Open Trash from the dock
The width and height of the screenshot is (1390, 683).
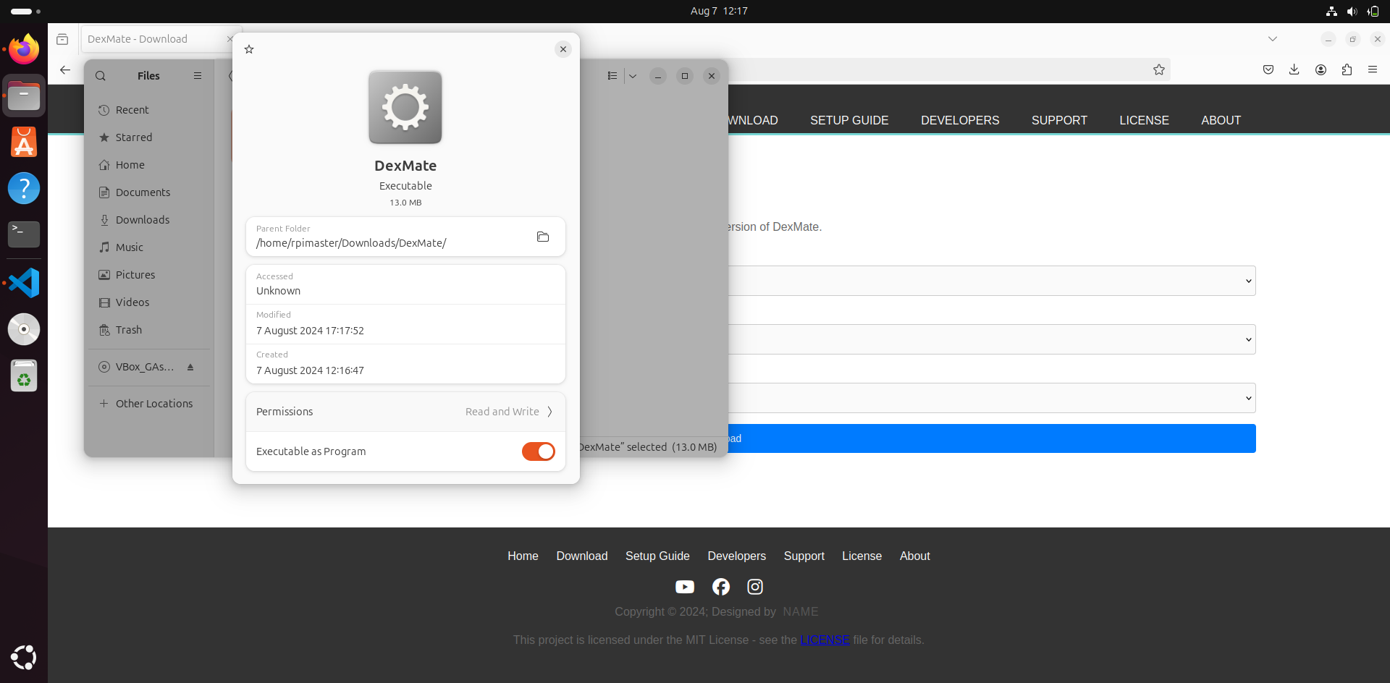point(24,376)
